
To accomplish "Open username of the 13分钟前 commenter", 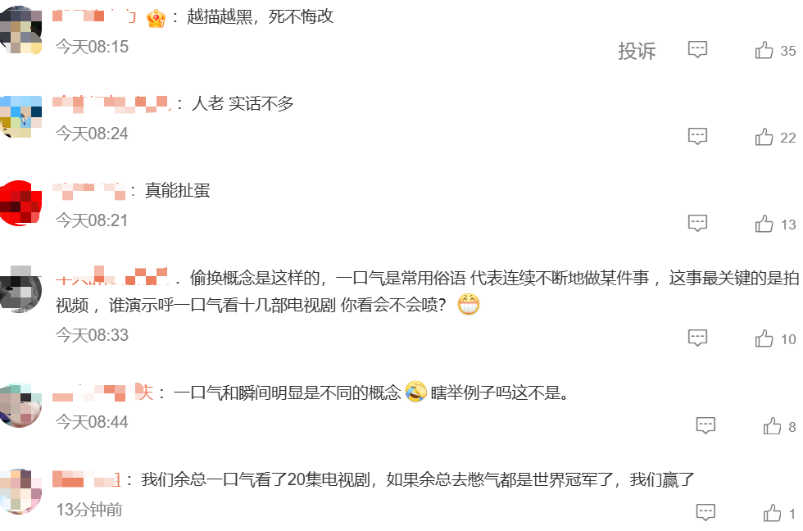I will coord(87,480).
